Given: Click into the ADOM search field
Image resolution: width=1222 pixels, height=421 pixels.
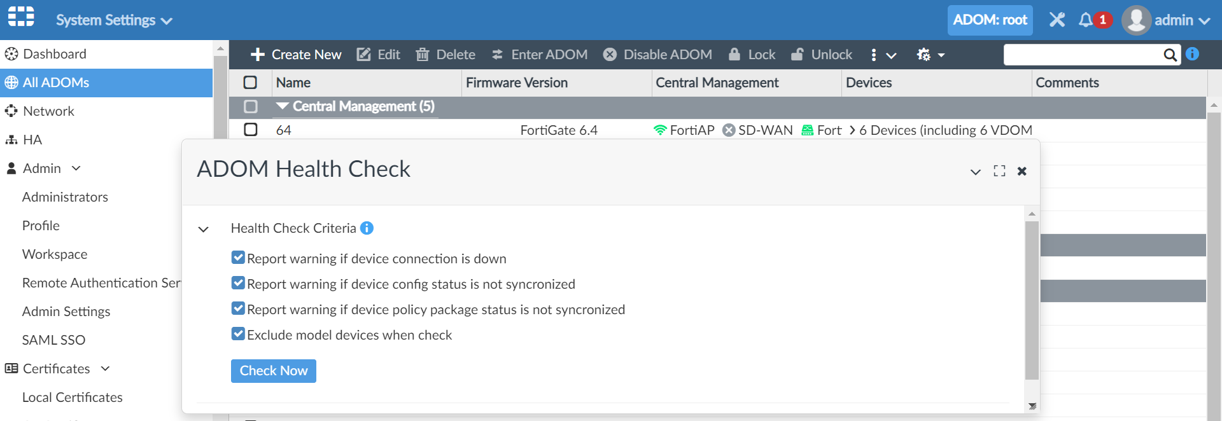Looking at the screenshot, I should pos(1082,55).
